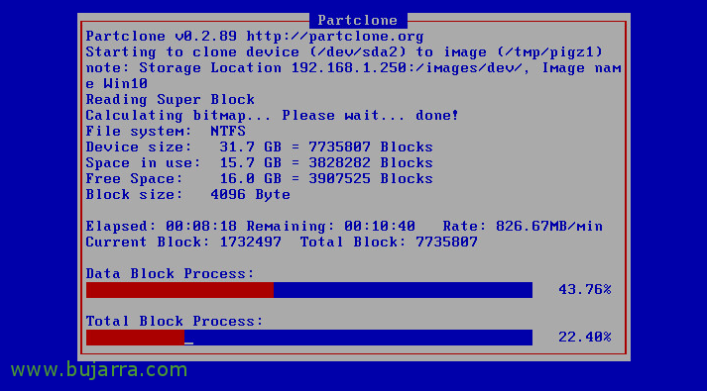This screenshot has width=707, height=391.
Task: Click the Total Block number 7735807
Action: 446,243
